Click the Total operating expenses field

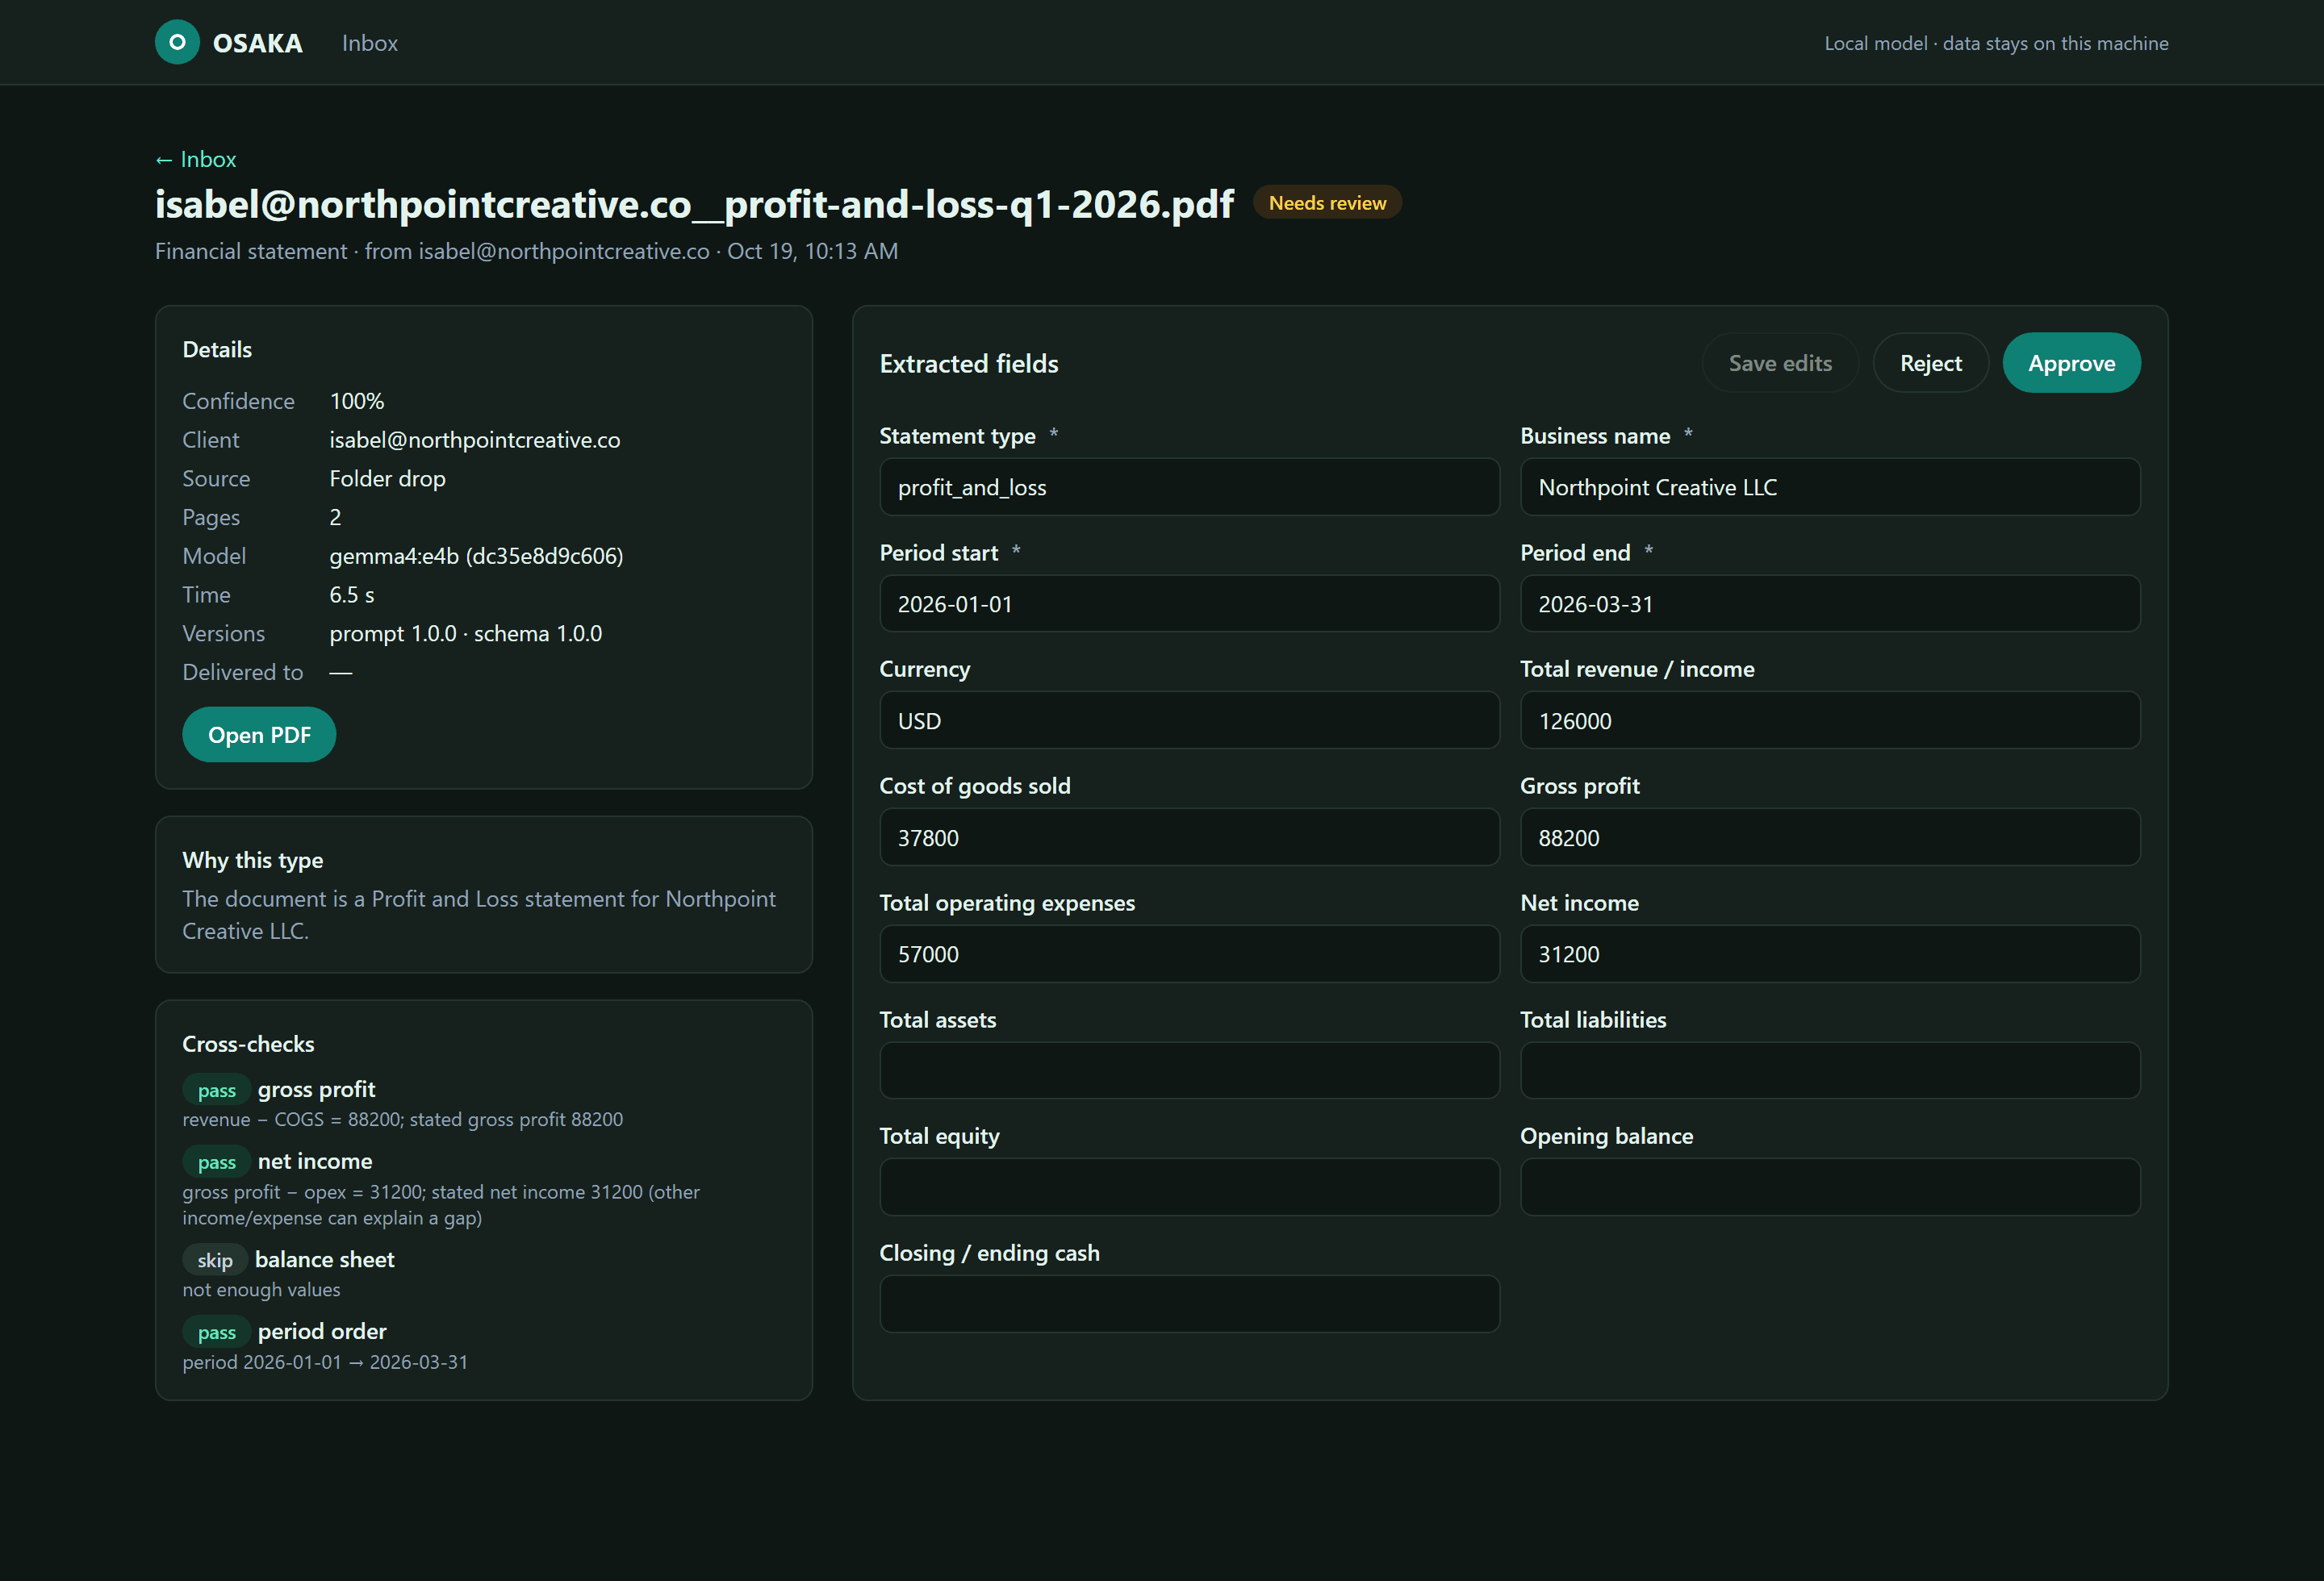tap(1189, 953)
